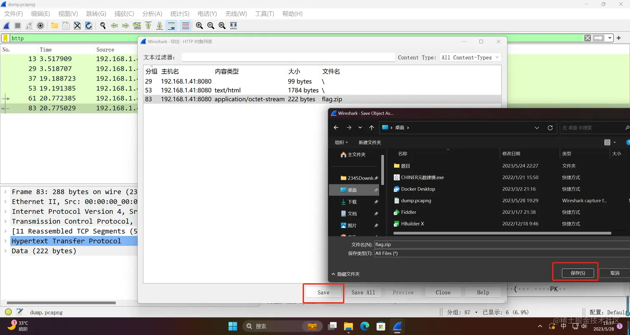This screenshot has width=630, height=335.
Task: Open the 文件(F) menu
Action: [13, 14]
